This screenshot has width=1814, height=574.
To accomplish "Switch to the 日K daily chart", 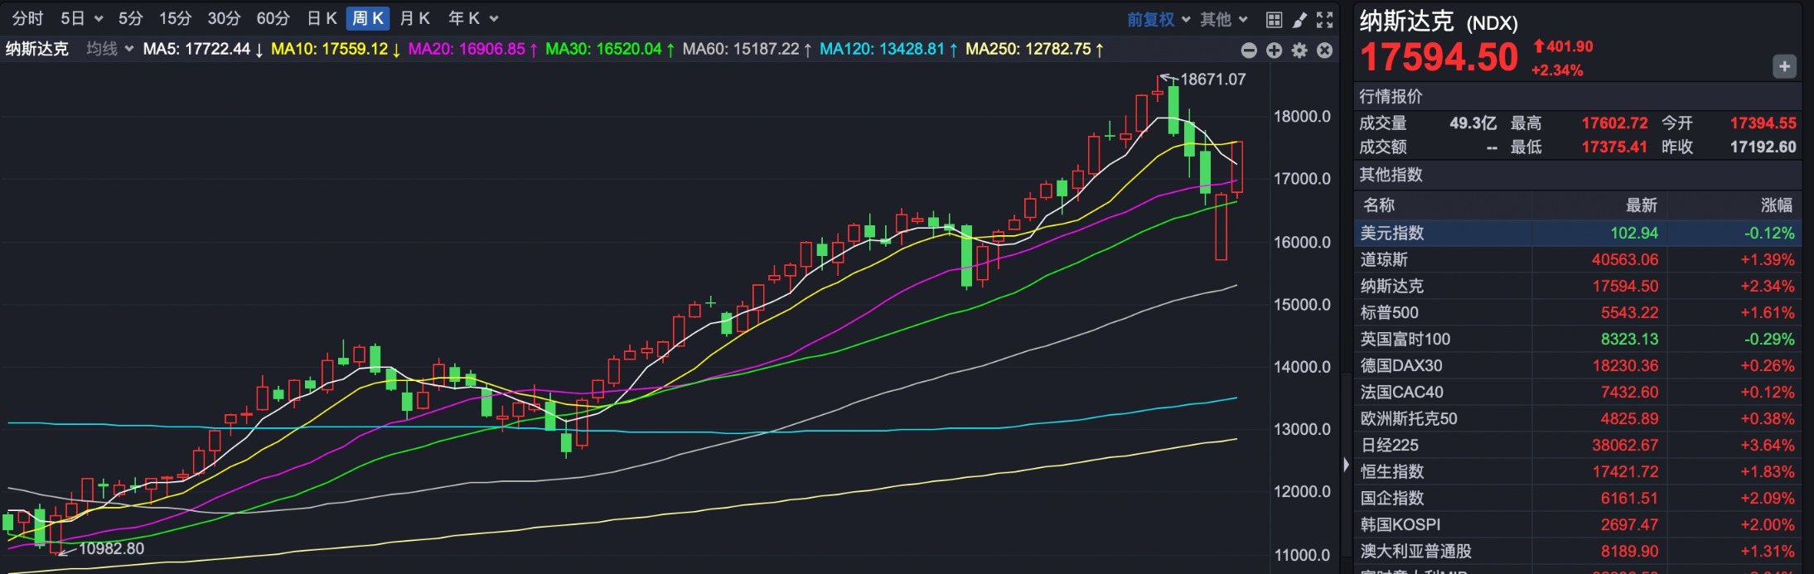I will (322, 18).
